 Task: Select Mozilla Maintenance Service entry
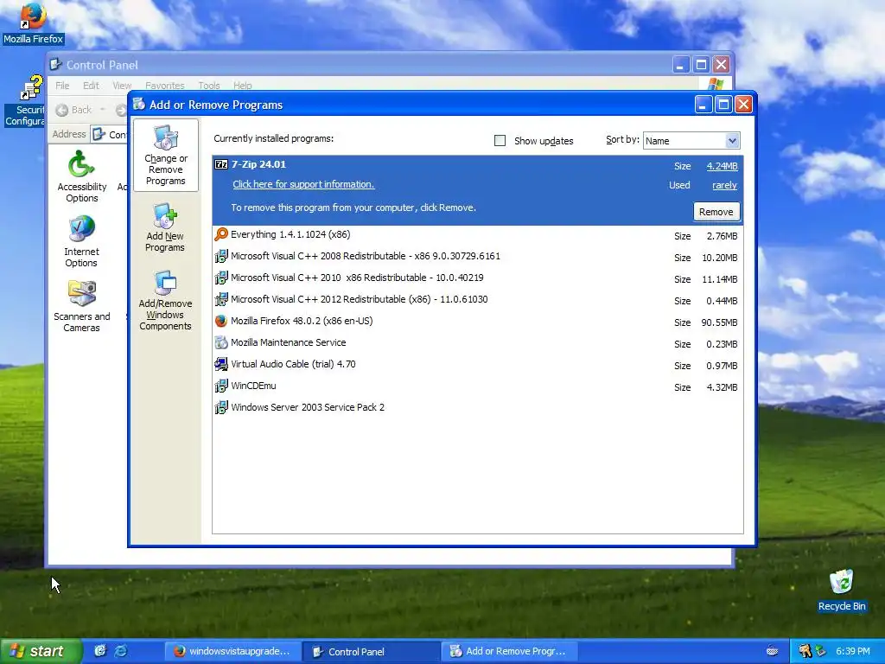click(x=477, y=342)
